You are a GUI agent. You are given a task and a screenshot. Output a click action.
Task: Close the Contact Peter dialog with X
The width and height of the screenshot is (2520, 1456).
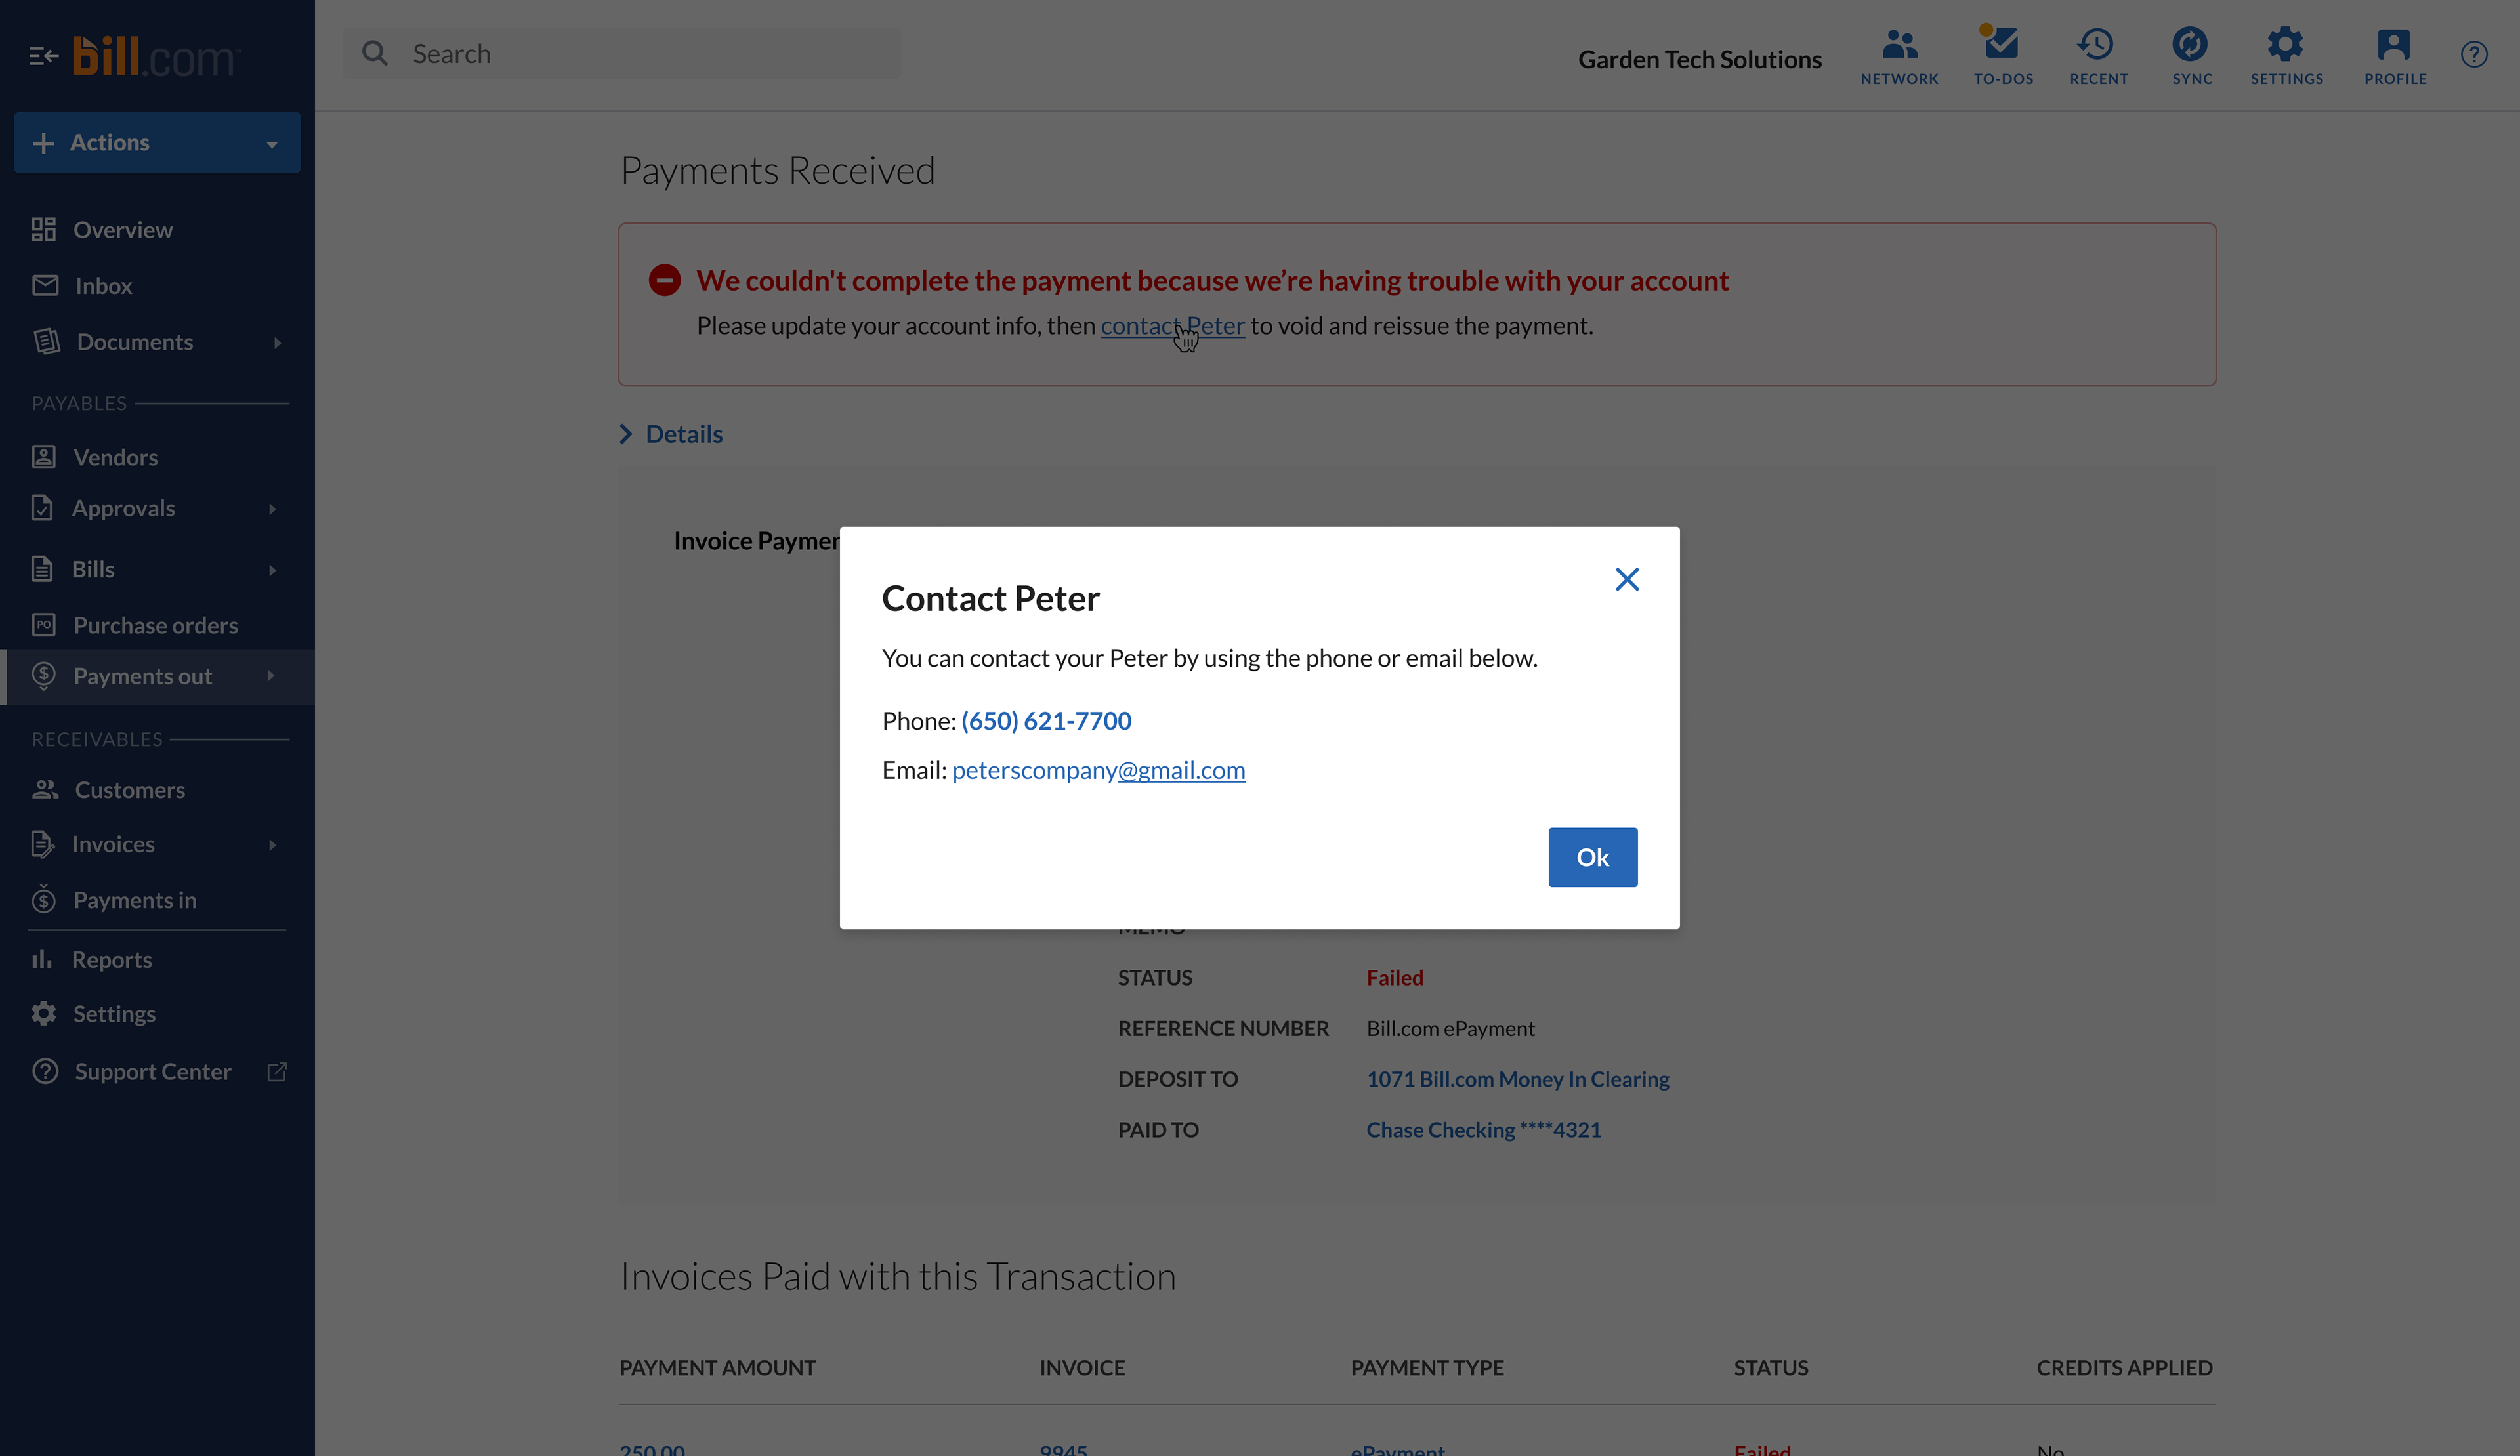click(x=1627, y=579)
